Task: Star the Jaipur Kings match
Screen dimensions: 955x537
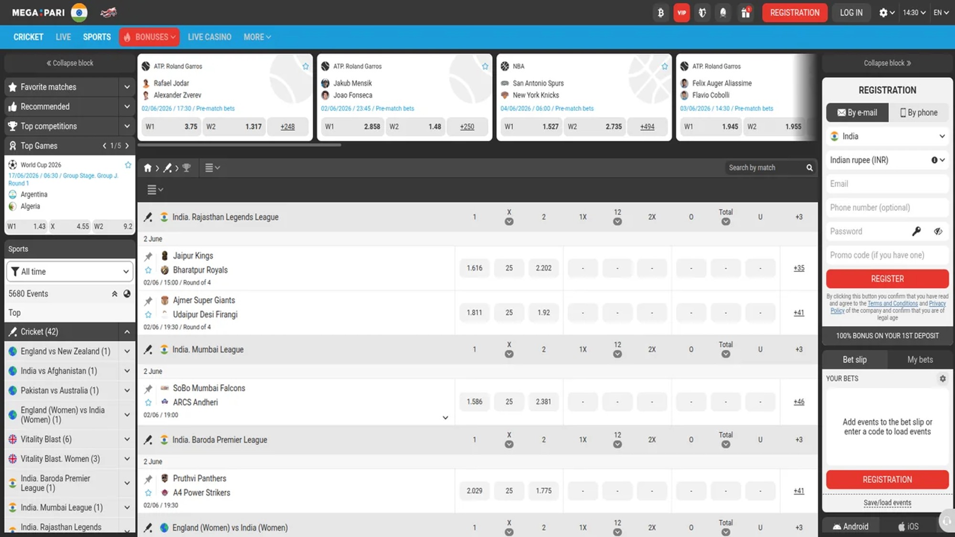Action: [149, 270]
